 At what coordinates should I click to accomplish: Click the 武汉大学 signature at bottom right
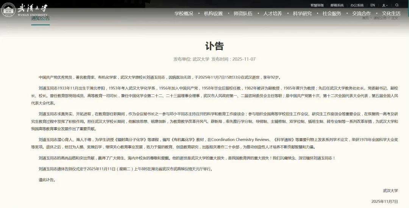(390, 191)
